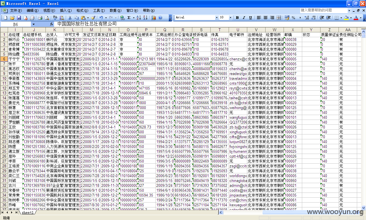Select the cell containing 于宁宁

15,59
